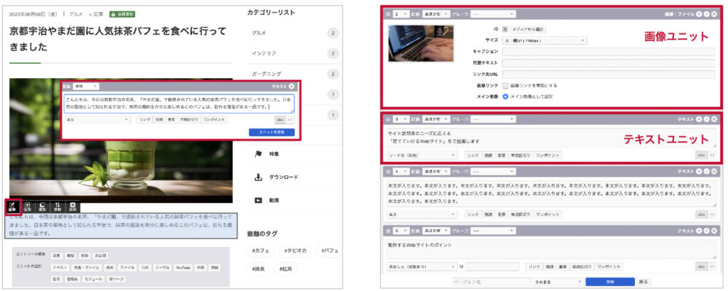
Task: Click the blue ユニットを更新 button
Action: [x=272, y=132]
